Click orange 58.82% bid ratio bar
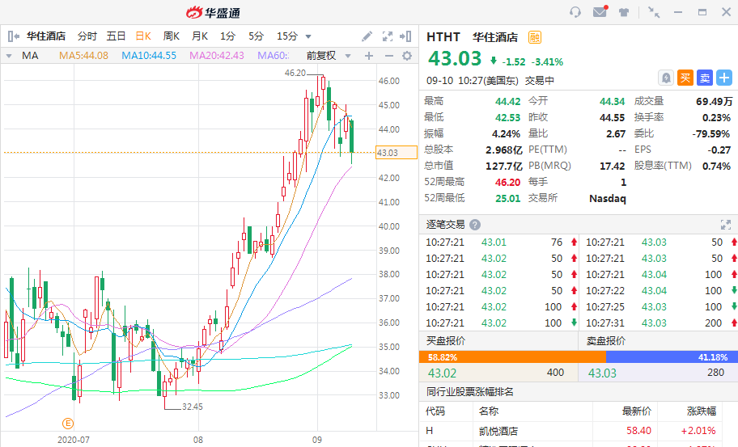This screenshot has width=738, height=447. [512, 357]
